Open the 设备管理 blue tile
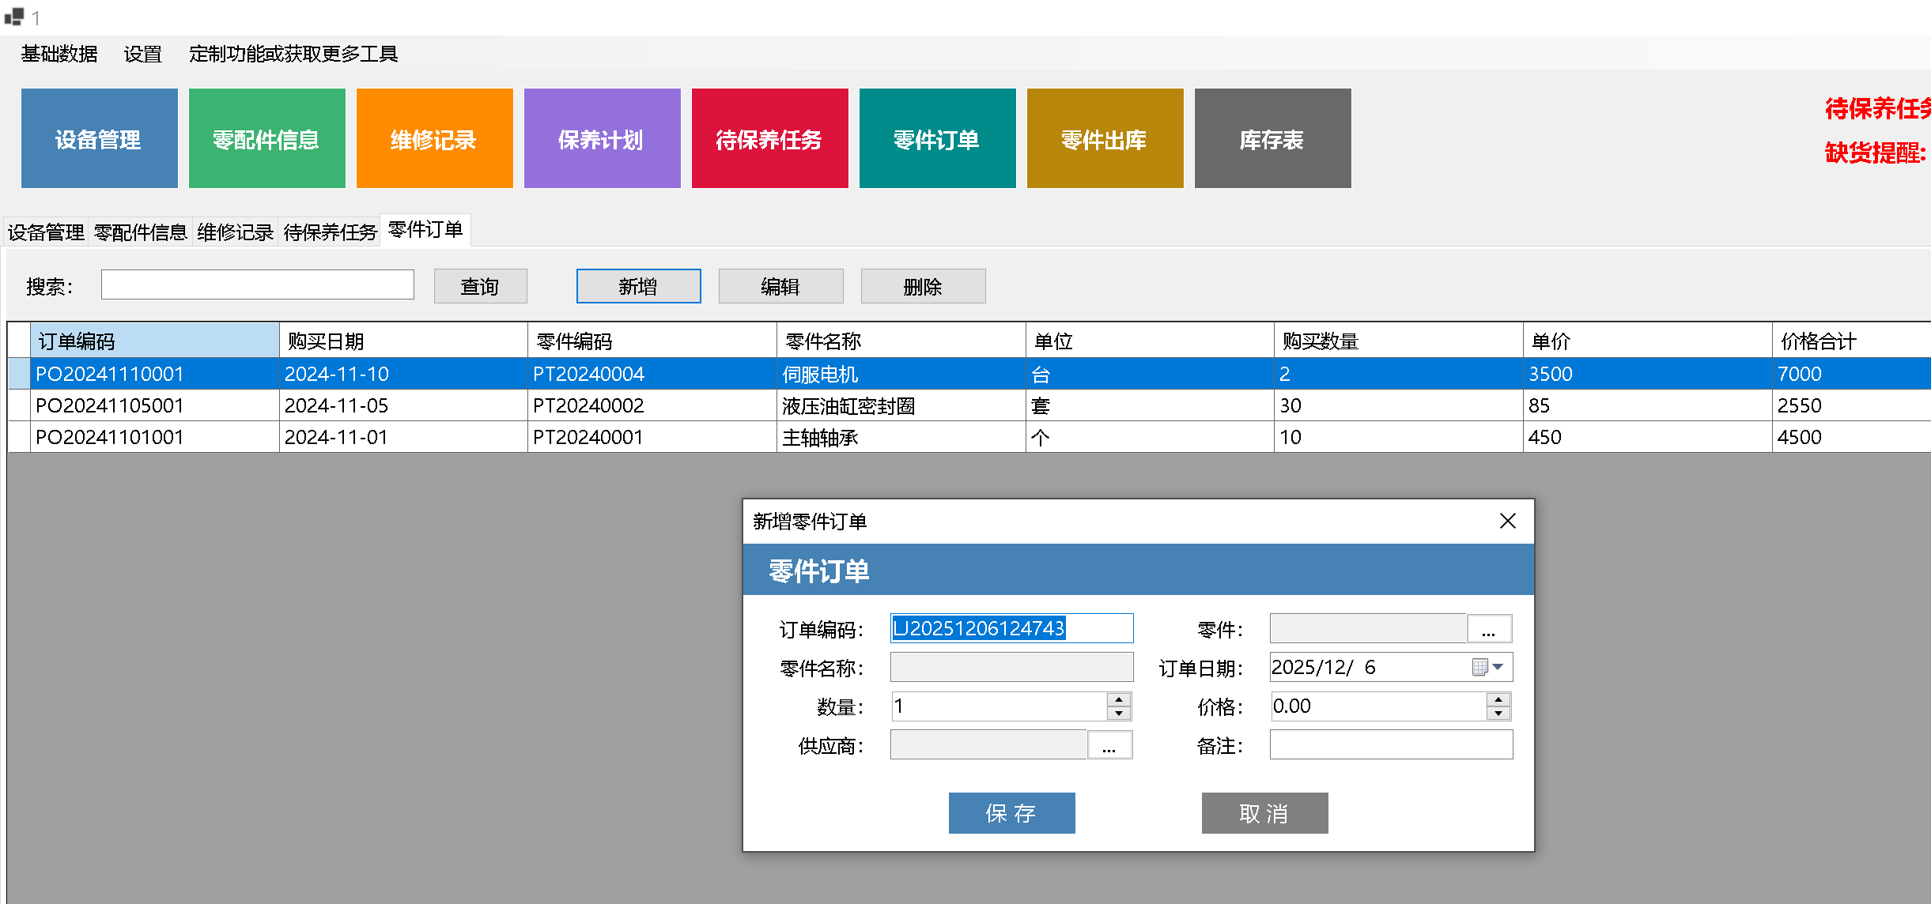 tap(99, 138)
